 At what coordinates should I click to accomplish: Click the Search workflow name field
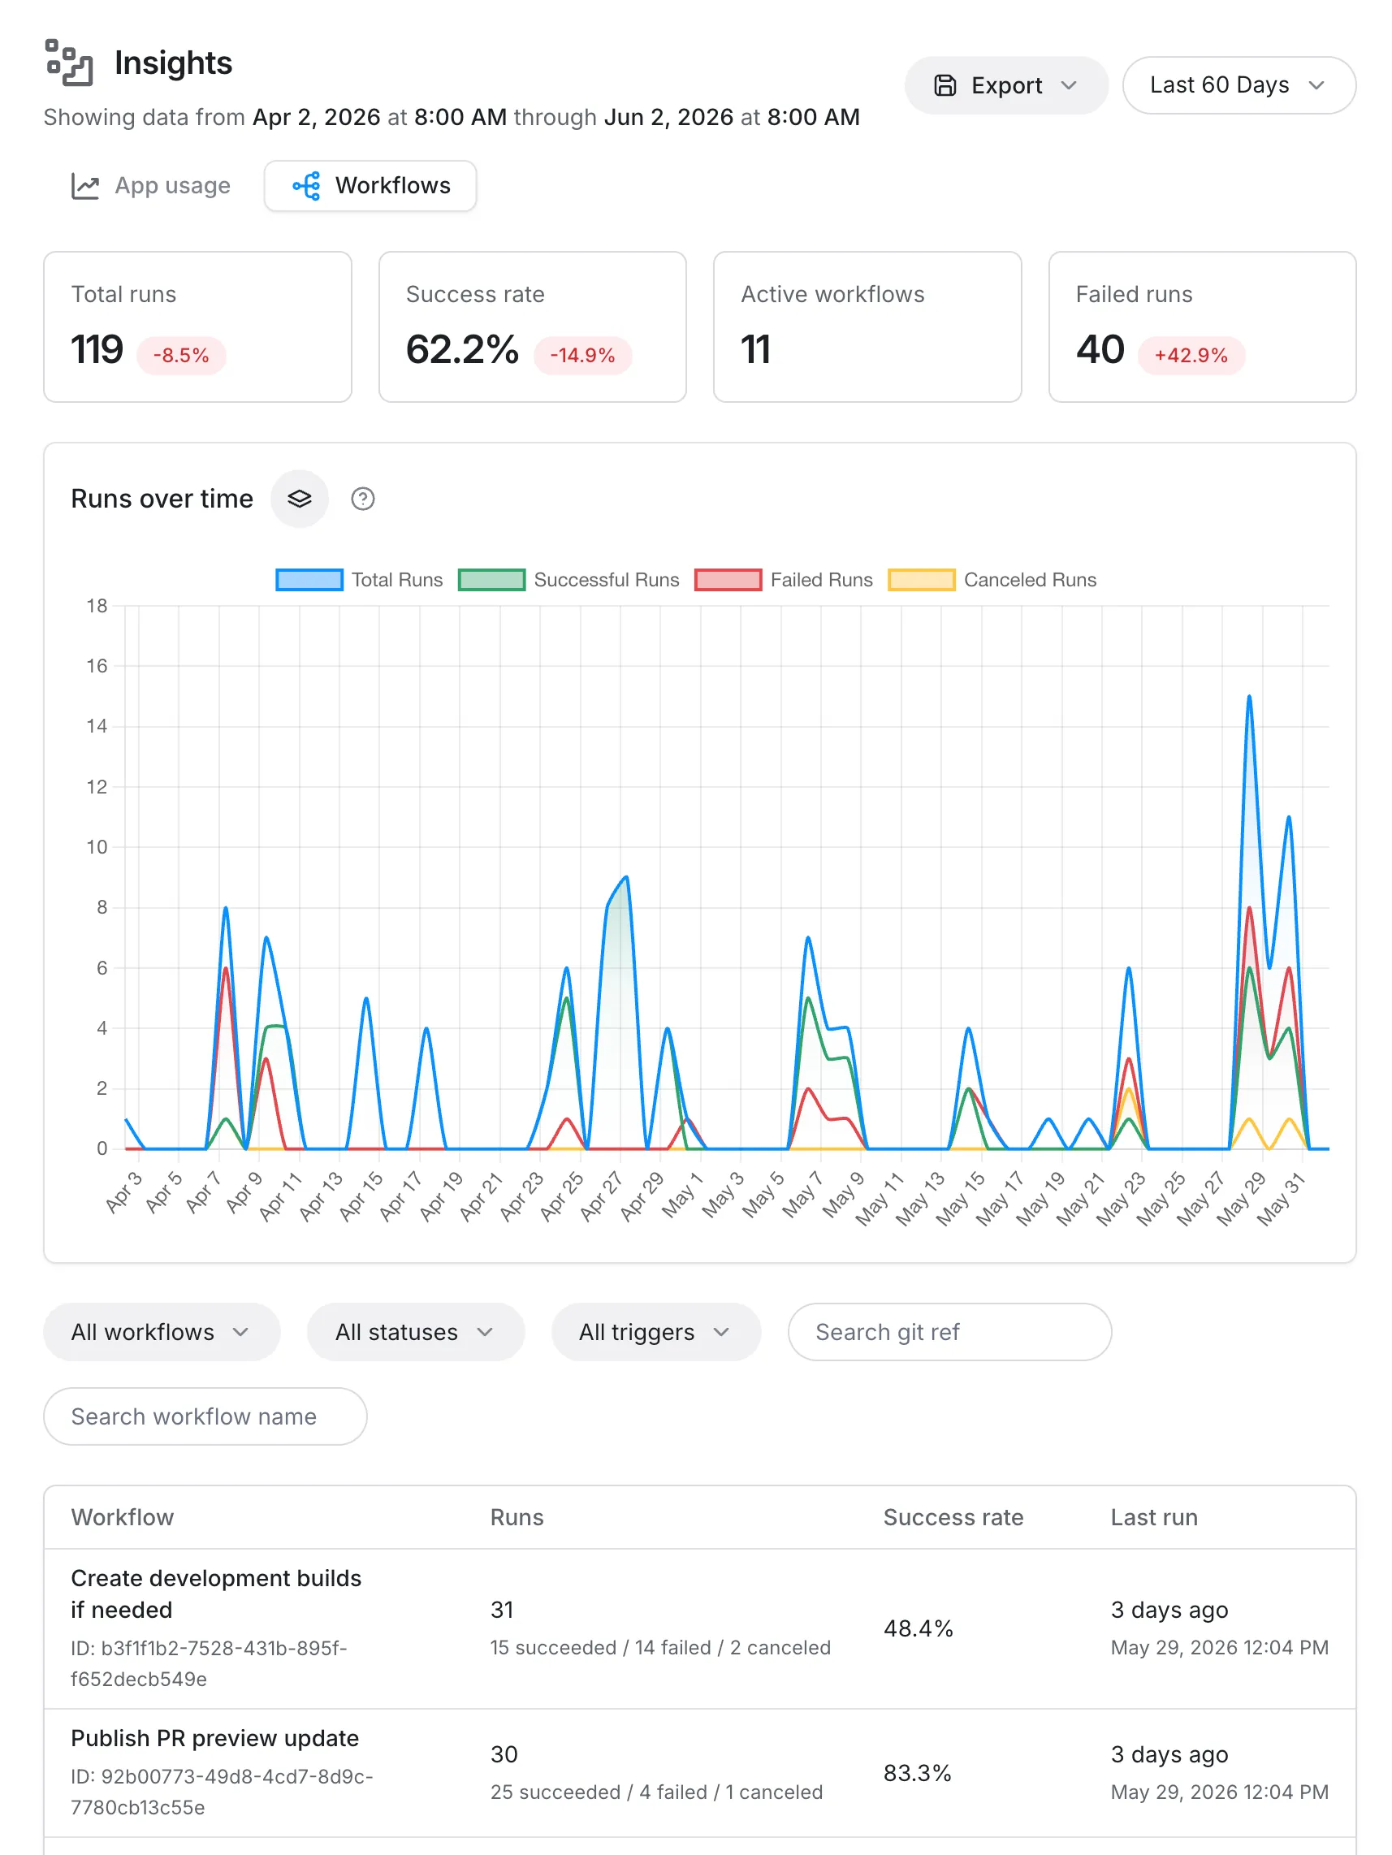coord(205,1416)
